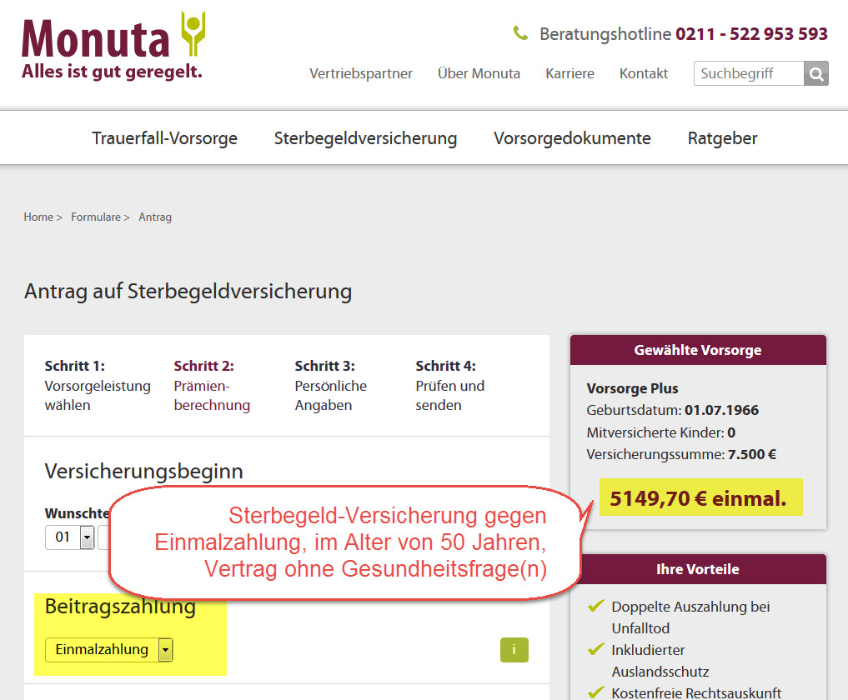This screenshot has height=700, width=848.
Task: Select Schritt 1 Vorsorgeleistung wählen
Action: (98, 385)
